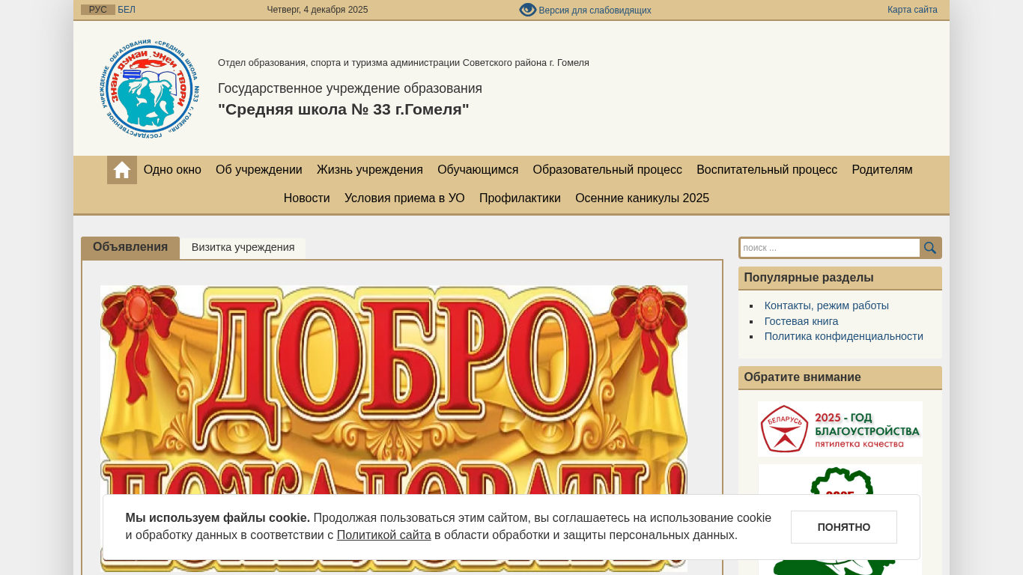Go to the home page icon
The image size is (1023, 575).
(122, 170)
